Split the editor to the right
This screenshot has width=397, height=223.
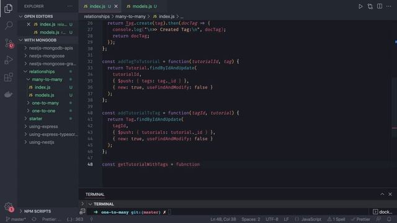pyautogui.click(x=380, y=6)
